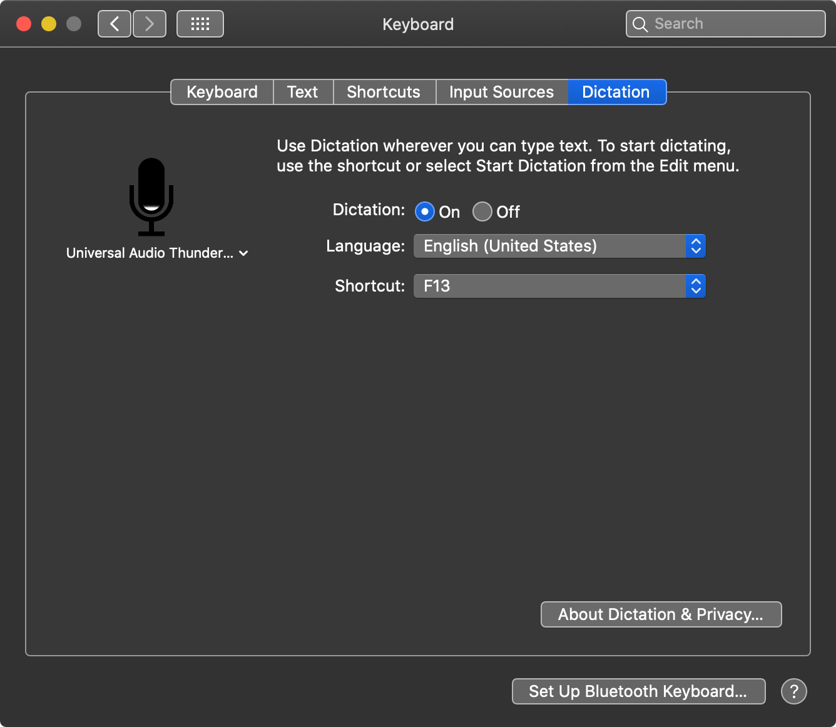Show all preferences grid icon
The image size is (836, 727).
200,24
